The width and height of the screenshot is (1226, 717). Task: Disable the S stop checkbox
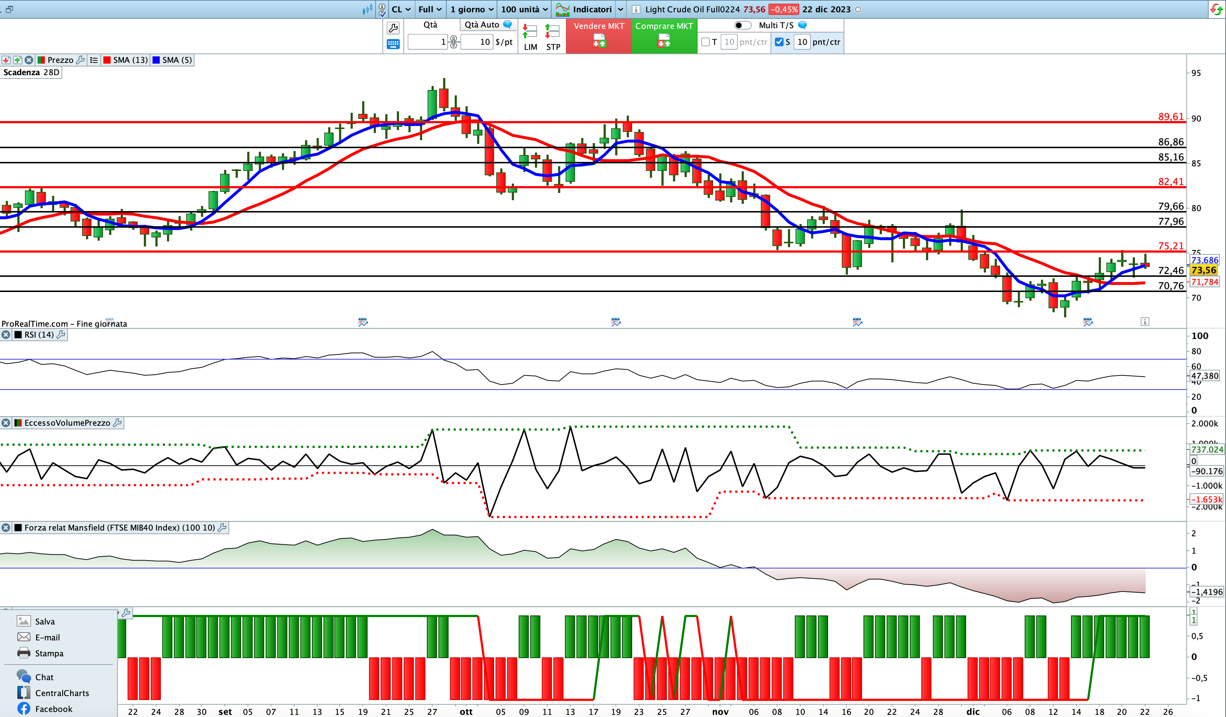point(779,42)
